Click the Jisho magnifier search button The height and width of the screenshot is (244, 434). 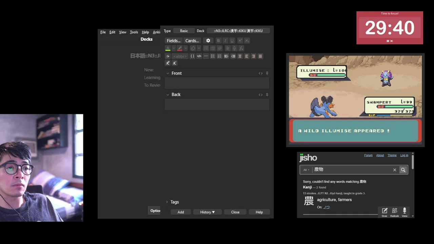click(403, 170)
